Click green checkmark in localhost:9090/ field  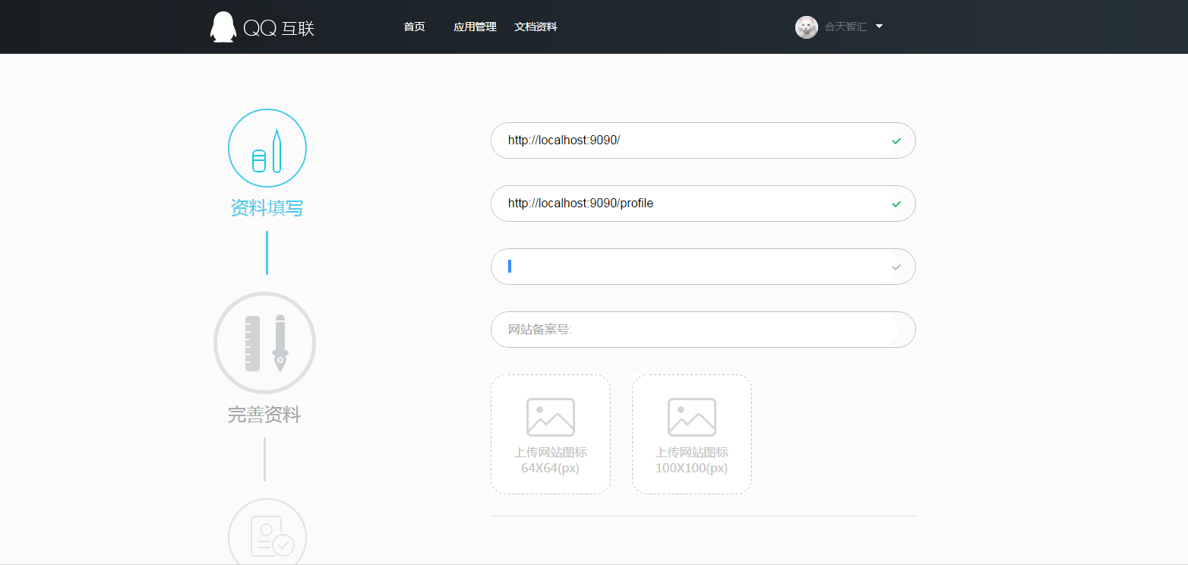[896, 141]
